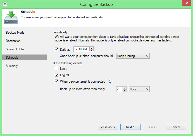Screen dimensions: 193x136
Task: Close the Configure Backup window
Action: tap(187, 3)
